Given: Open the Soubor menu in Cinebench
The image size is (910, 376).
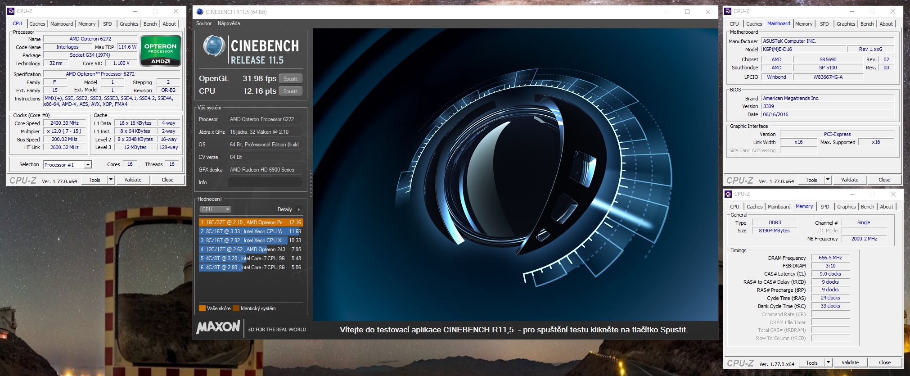Looking at the screenshot, I should (x=204, y=23).
